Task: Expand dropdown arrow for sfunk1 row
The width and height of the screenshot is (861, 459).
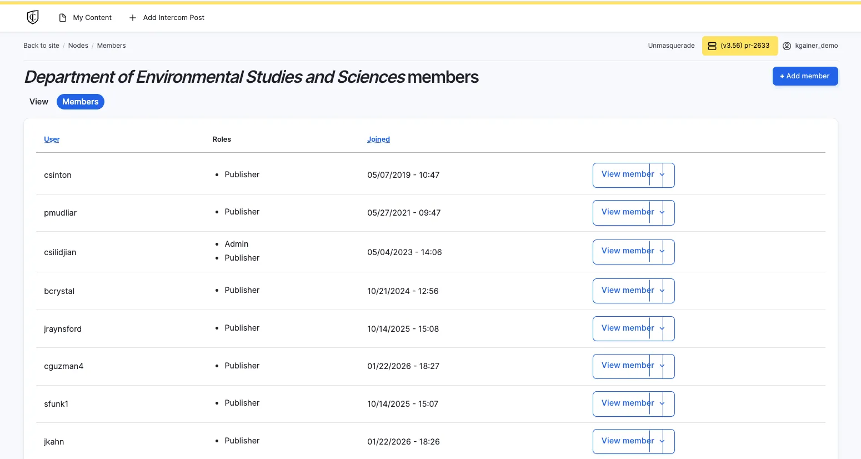Action: pyautogui.click(x=662, y=403)
